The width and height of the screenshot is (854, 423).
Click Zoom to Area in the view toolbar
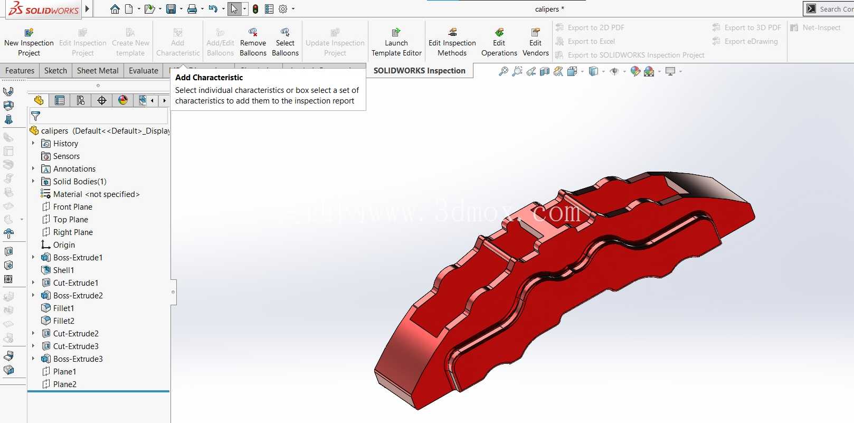tap(517, 71)
